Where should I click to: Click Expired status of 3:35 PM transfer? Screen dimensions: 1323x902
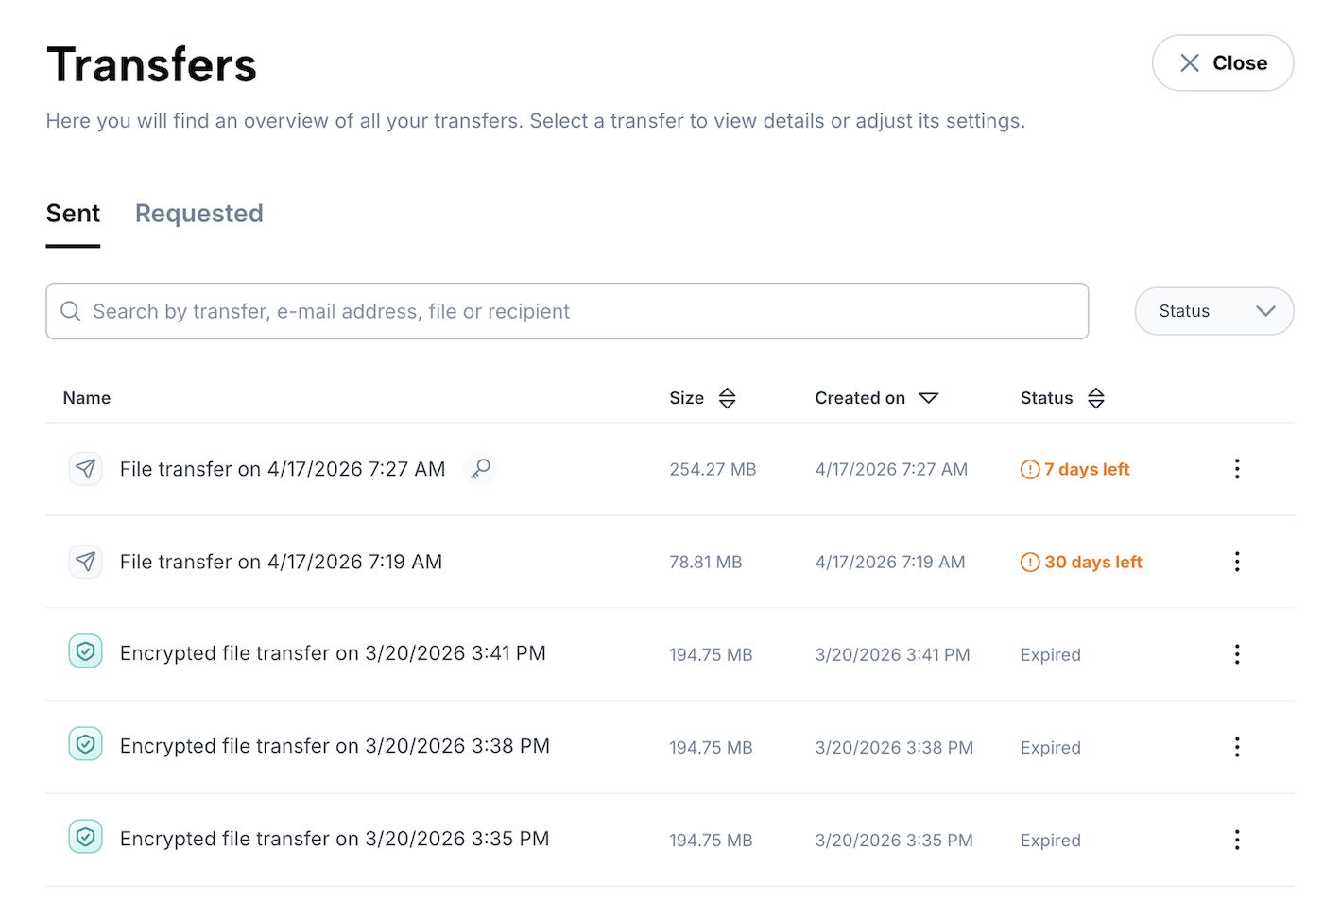pos(1051,840)
